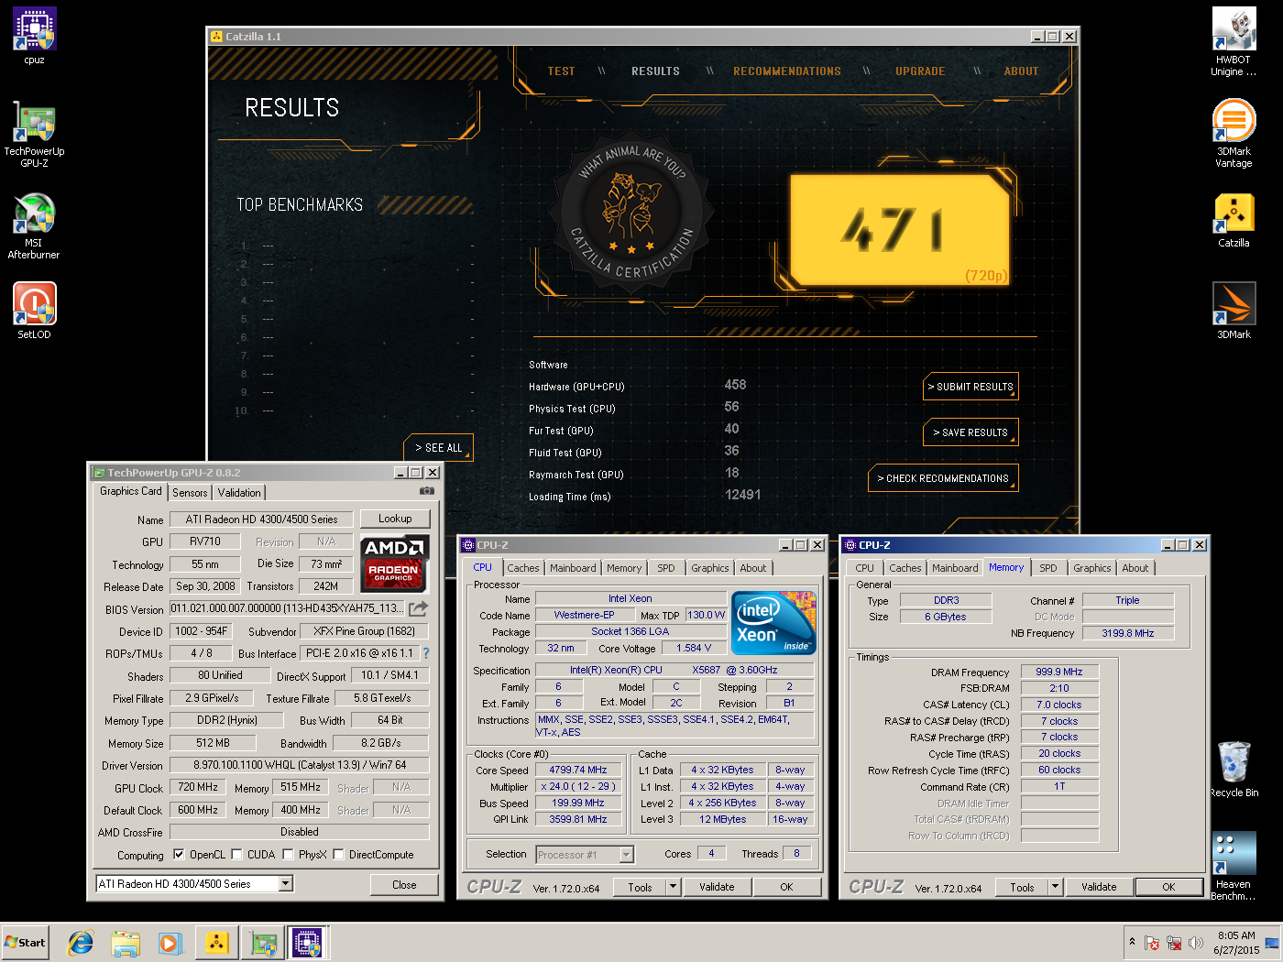
Task: Launch Internet Explorer from taskbar
Action: click(81, 942)
